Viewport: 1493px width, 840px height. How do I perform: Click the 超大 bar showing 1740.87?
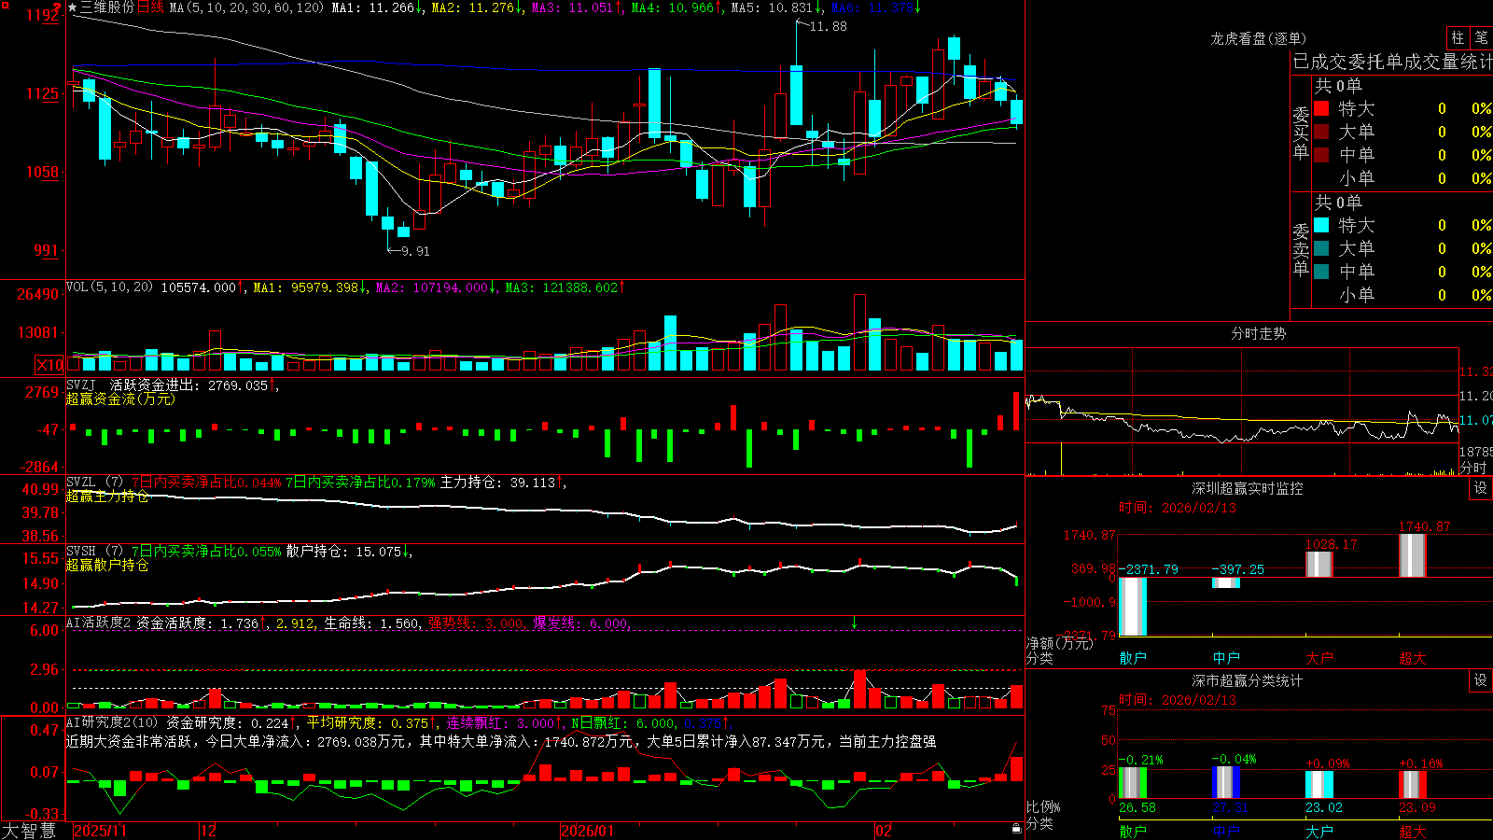[1413, 555]
